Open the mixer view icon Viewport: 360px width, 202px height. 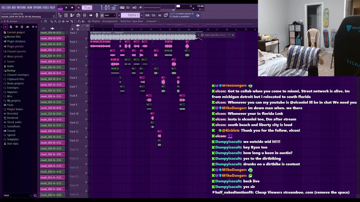tap(85, 15)
